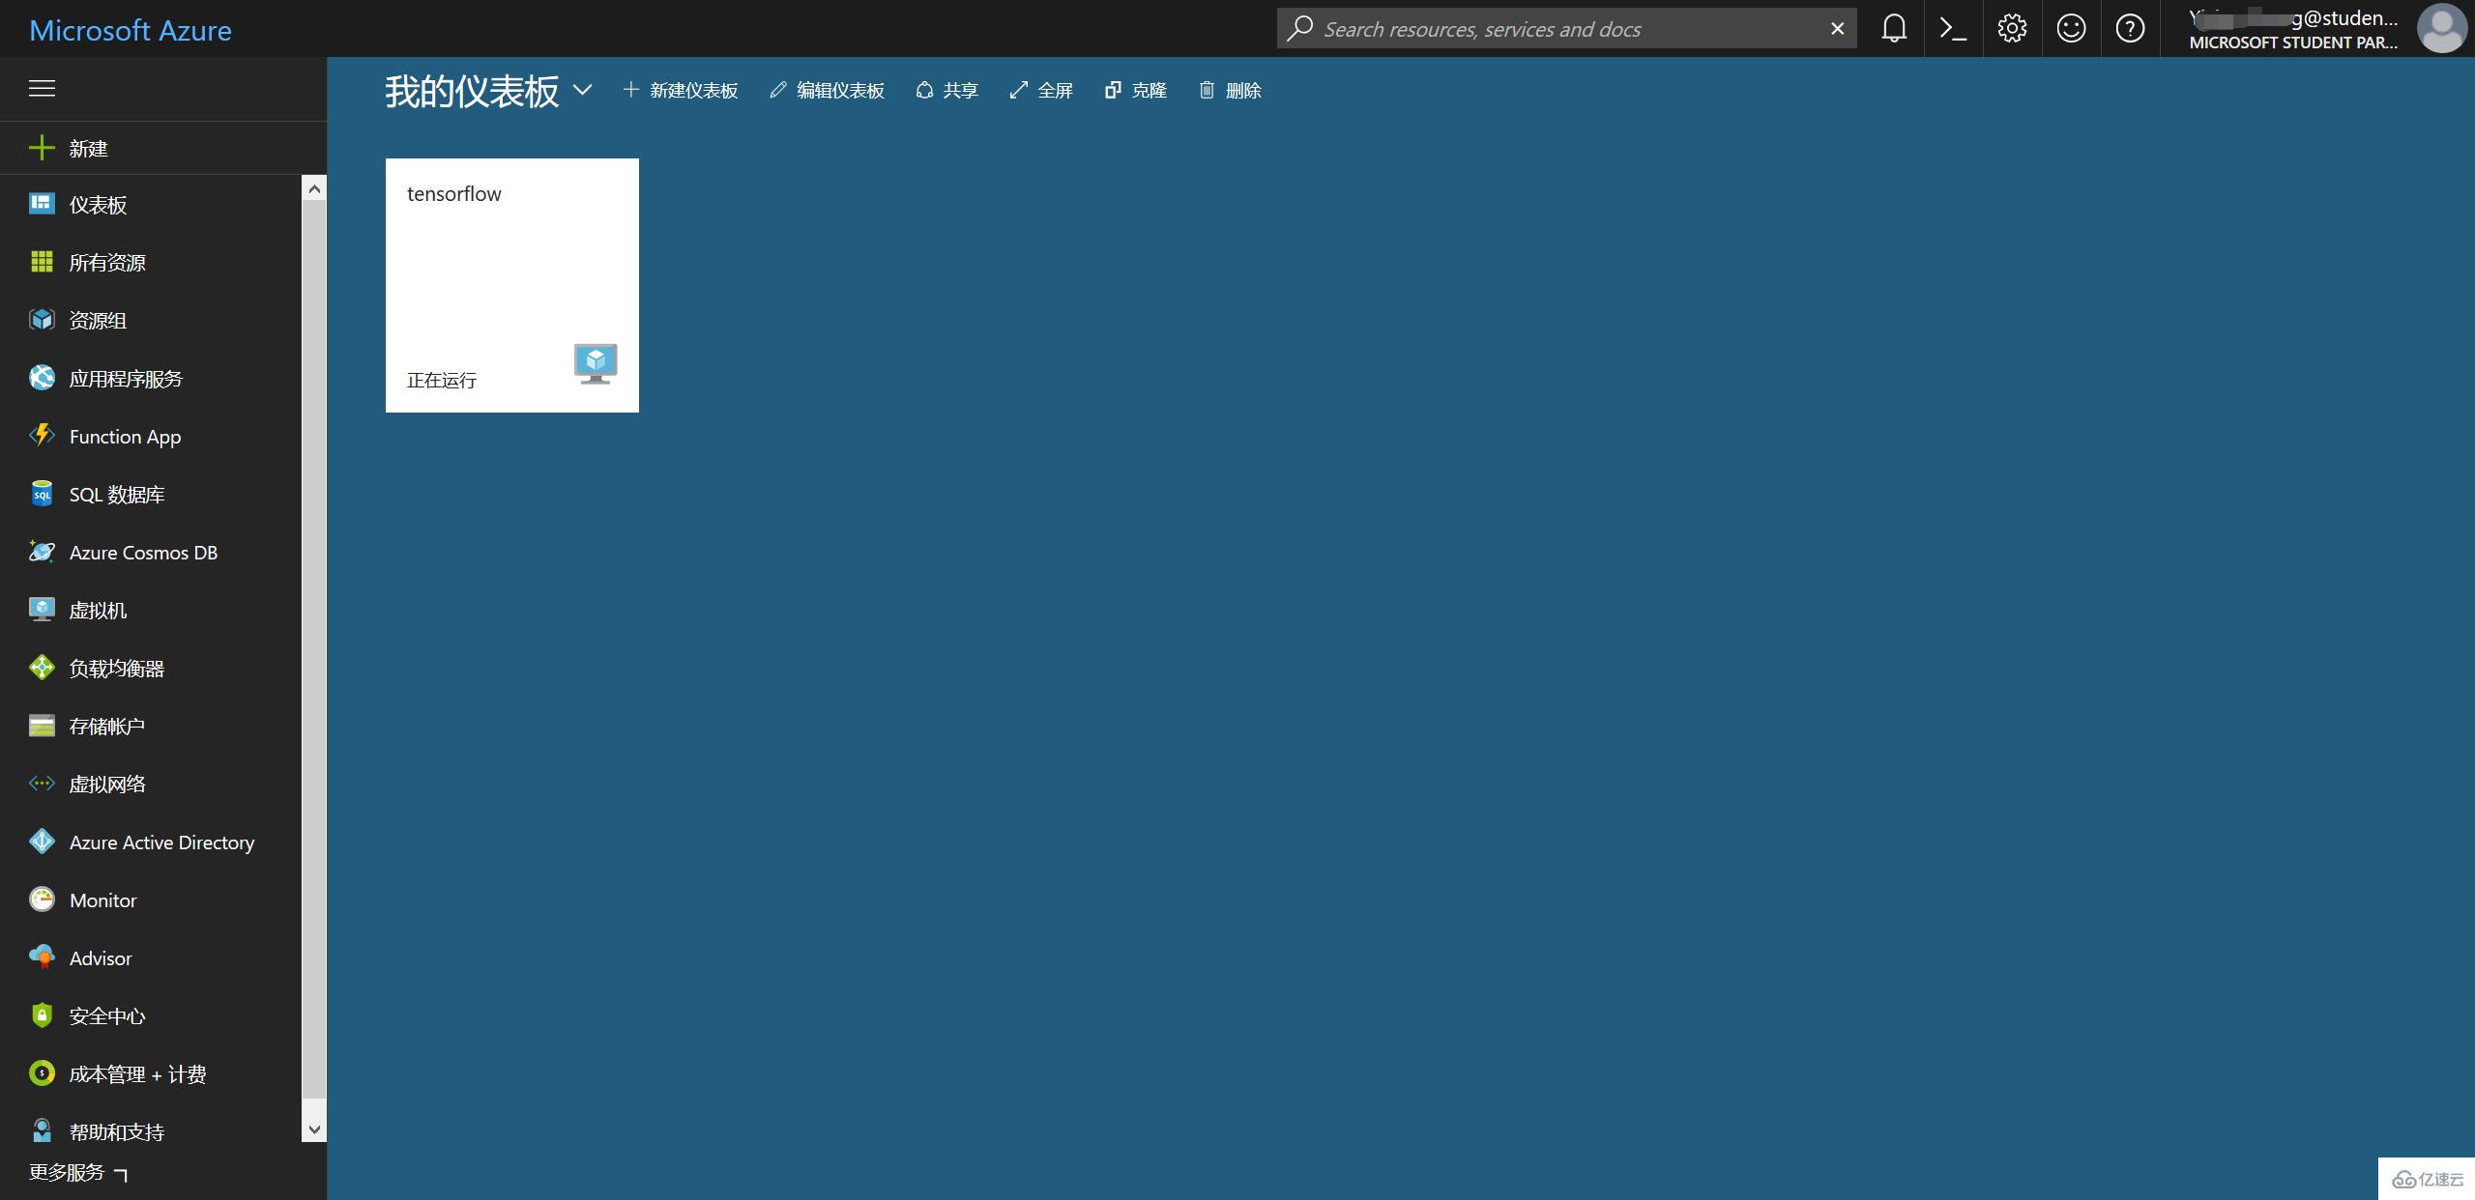2475x1200 pixels.
Task: Click the sidebar scrollbar down arrow
Action: [314, 1129]
